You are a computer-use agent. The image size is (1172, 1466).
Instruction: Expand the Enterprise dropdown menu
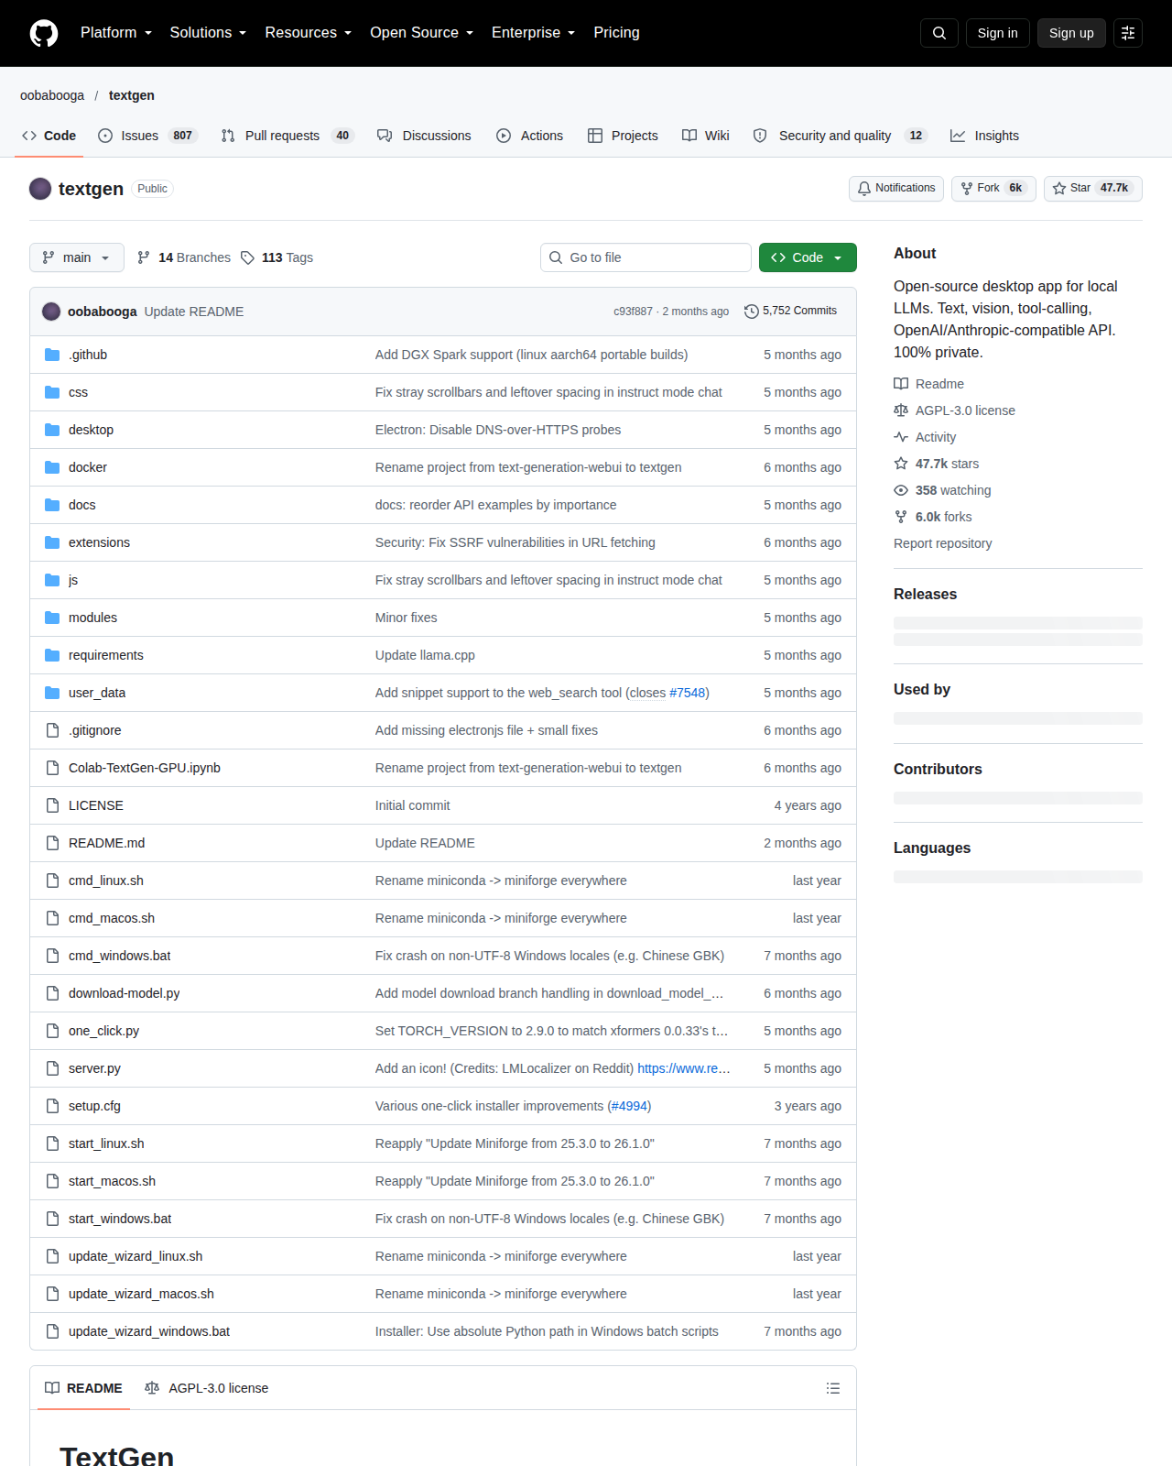coord(533,33)
